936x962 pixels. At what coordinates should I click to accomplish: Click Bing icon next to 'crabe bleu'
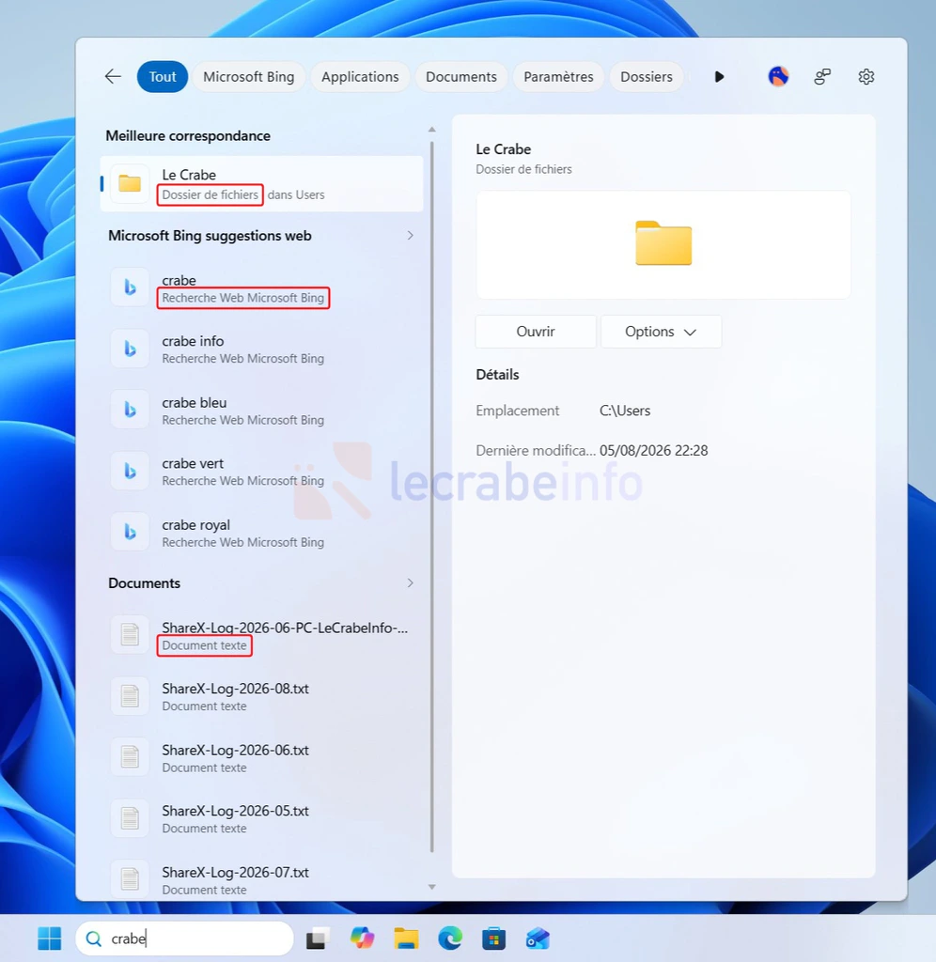pos(130,410)
